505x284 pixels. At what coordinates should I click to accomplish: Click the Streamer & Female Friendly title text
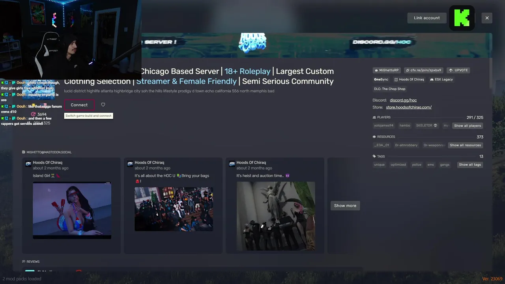coord(186,81)
